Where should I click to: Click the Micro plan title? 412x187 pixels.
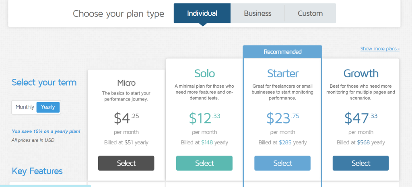click(x=126, y=83)
